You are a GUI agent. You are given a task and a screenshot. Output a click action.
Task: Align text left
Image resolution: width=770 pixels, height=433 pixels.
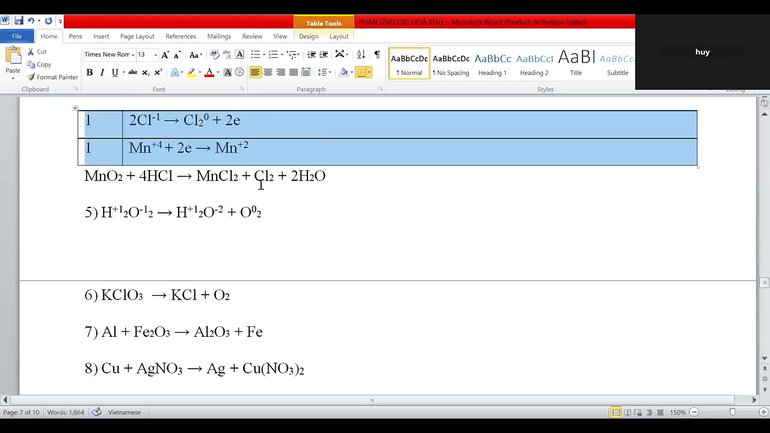coord(256,72)
